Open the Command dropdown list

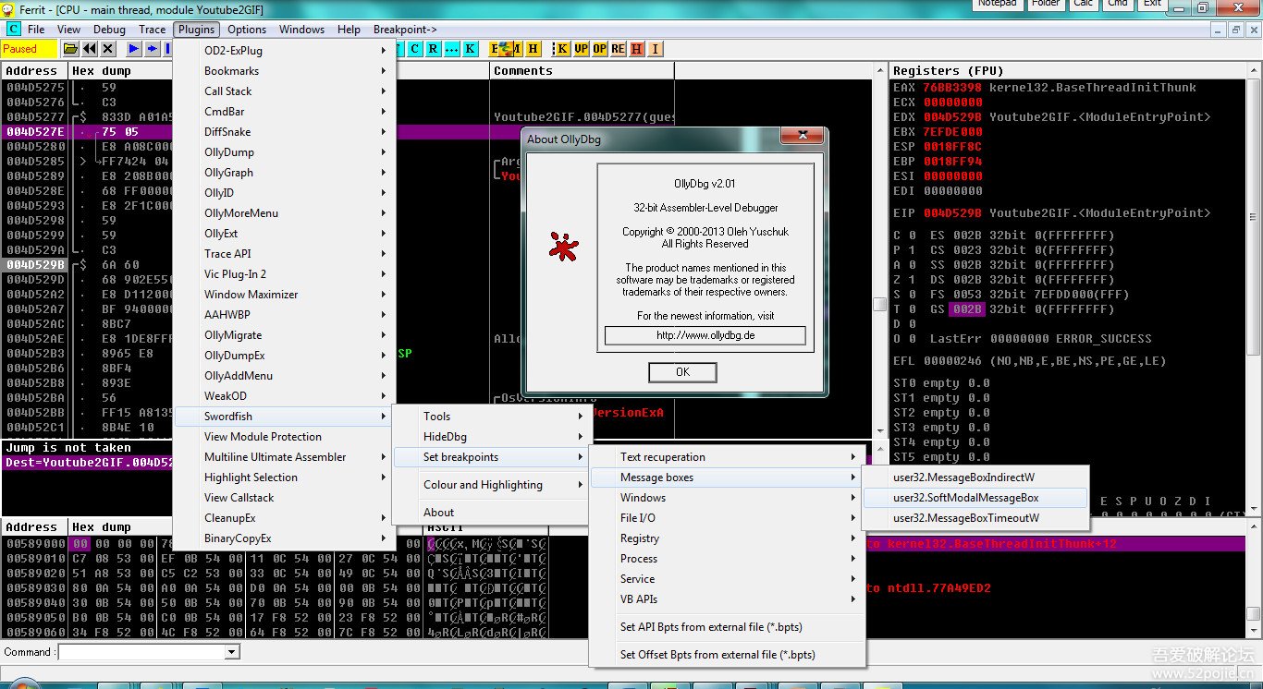232,652
